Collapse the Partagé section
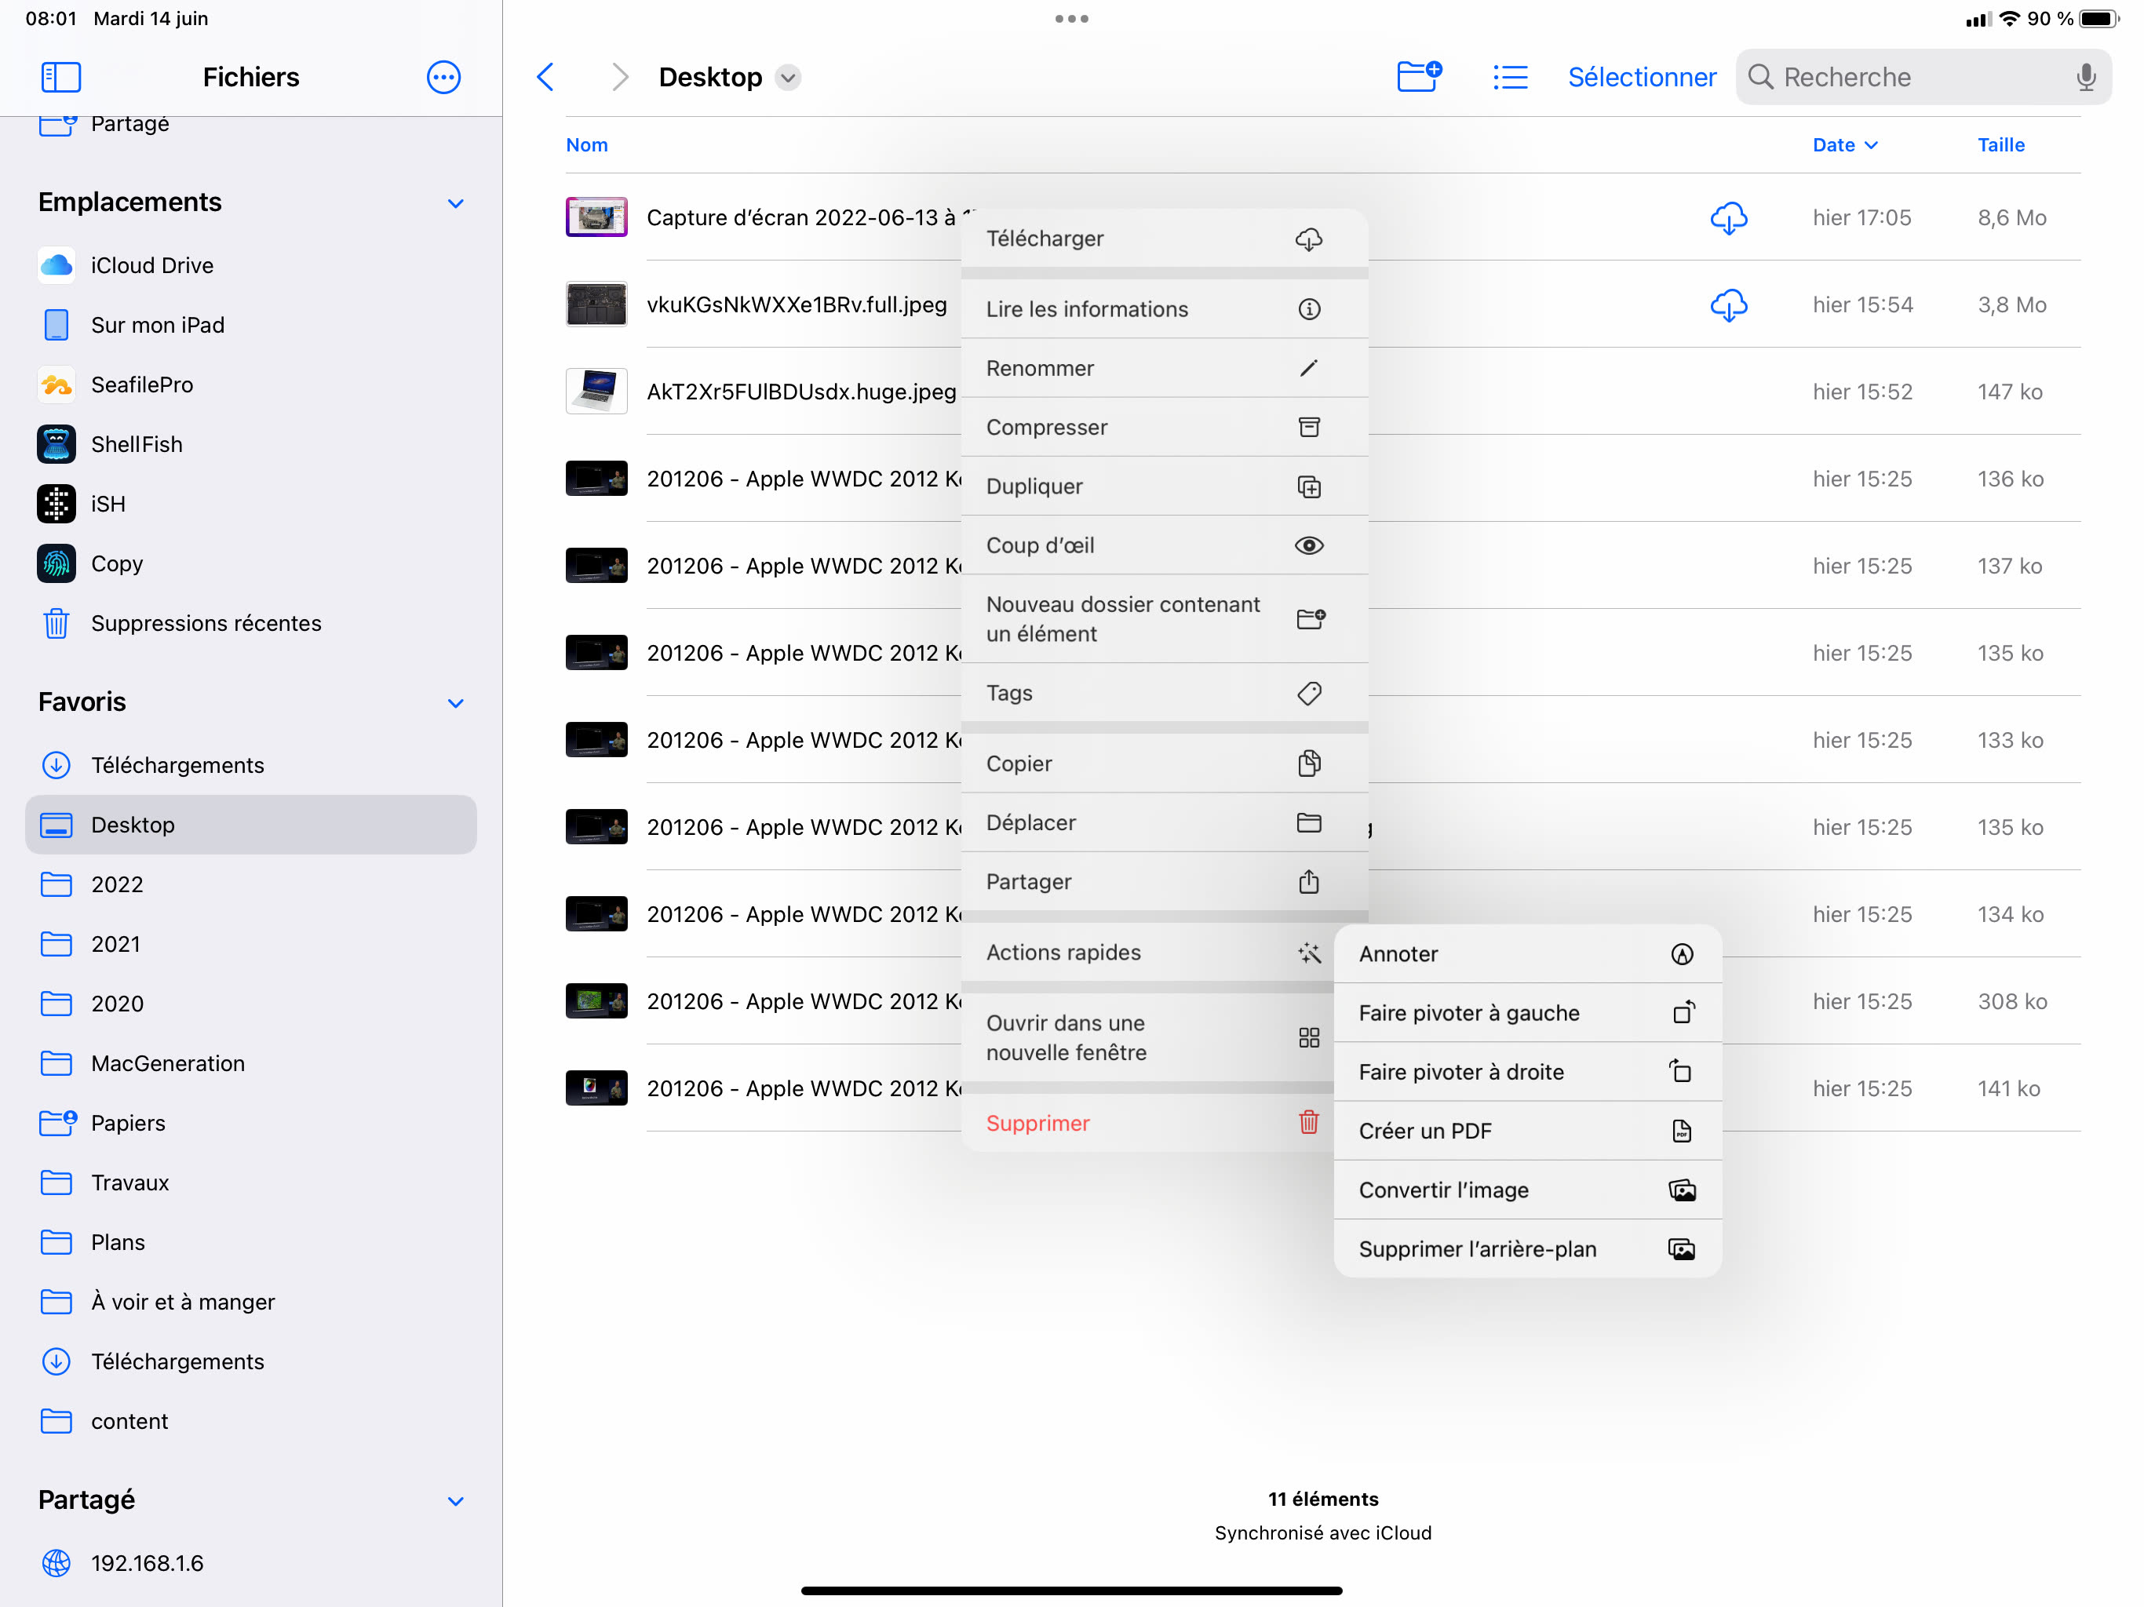This screenshot has height=1607, width=2144. pos(455,1500)
